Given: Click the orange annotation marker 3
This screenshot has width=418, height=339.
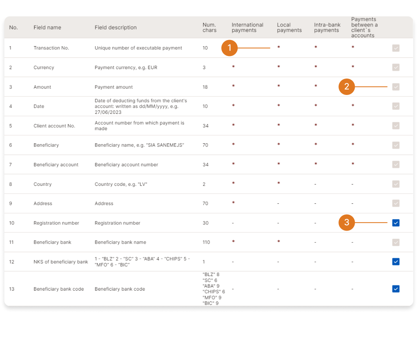Looking at the screenshot, I should tap(346, 223).
